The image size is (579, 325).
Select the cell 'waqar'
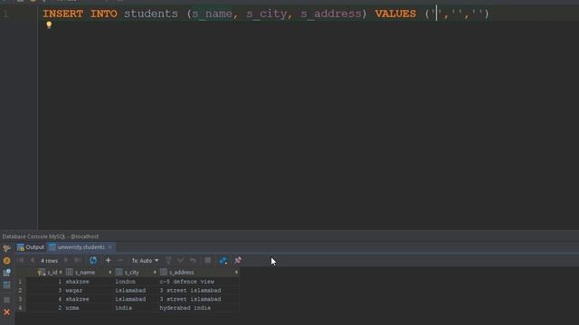coord(74,291)
